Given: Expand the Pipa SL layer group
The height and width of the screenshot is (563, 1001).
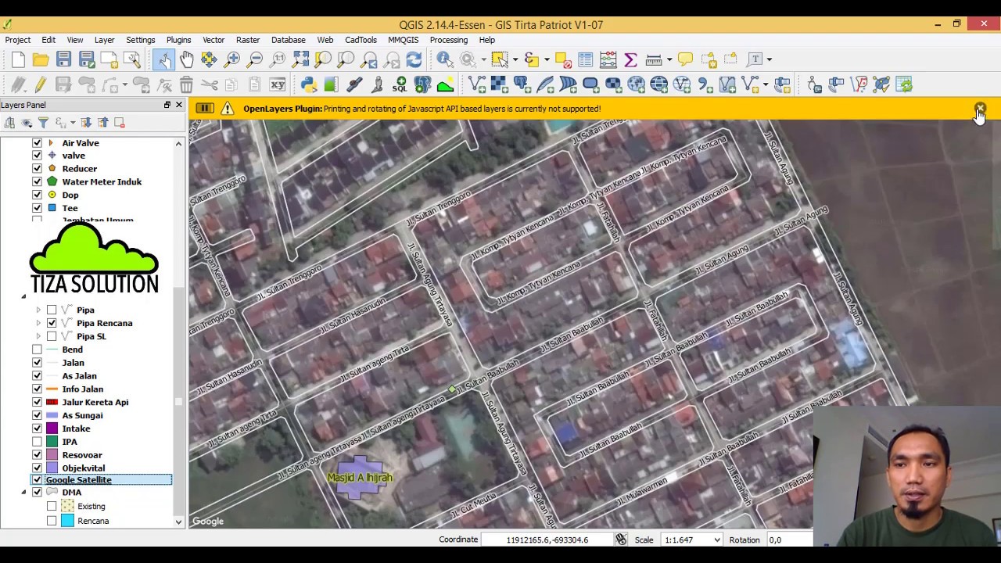Looking at the screenshot, I should [38, 336].
